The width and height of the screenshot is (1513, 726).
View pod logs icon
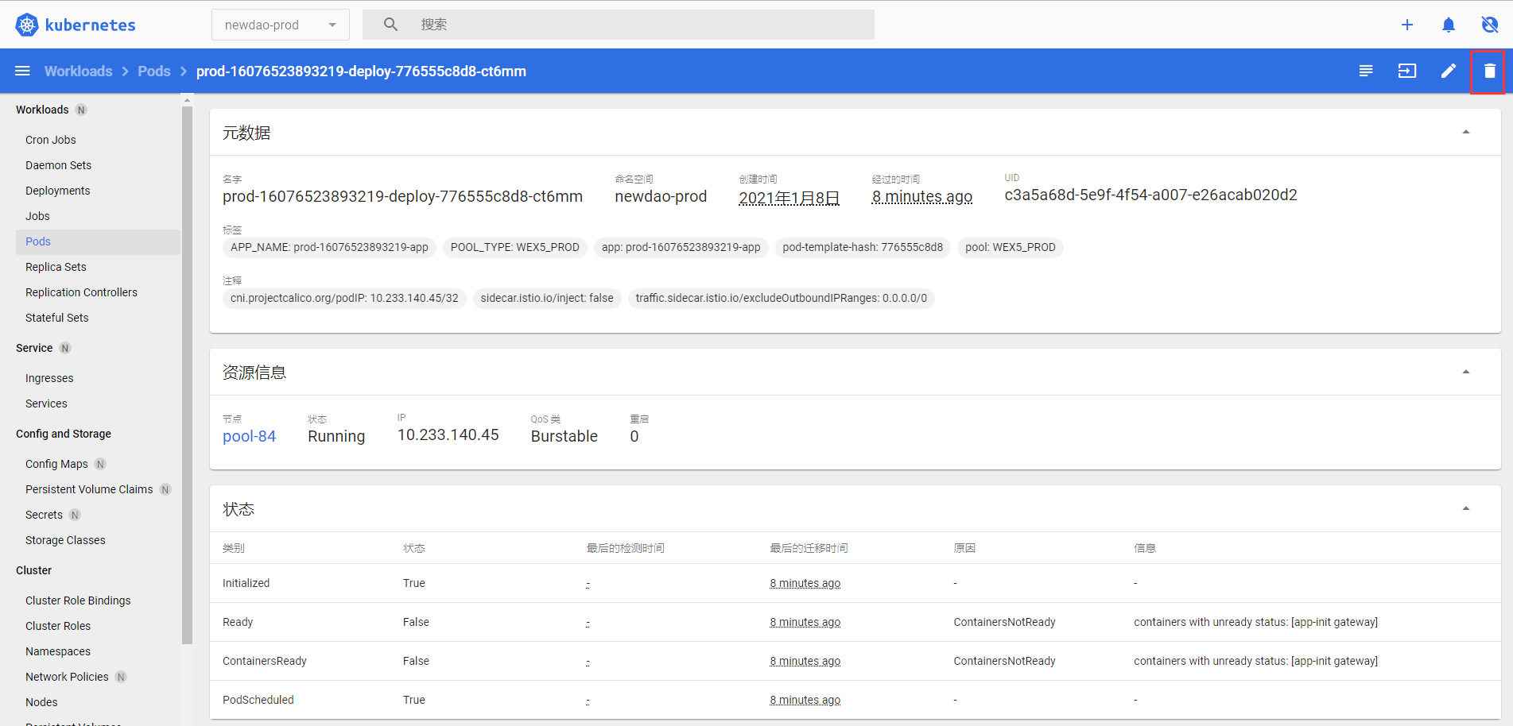click(x=1366, y=71)
